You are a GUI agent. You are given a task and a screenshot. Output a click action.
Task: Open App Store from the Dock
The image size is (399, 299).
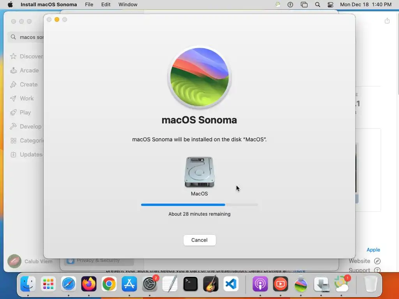(129, 284)
